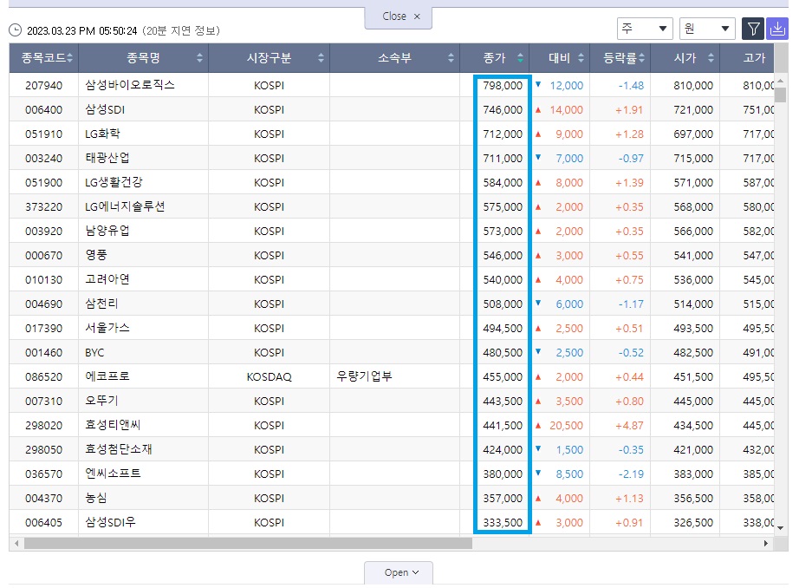This screenshot has height=588, width=799.
Task: Click the filter funnel icon
Action: pyautogui.click(x=753, y=29)
